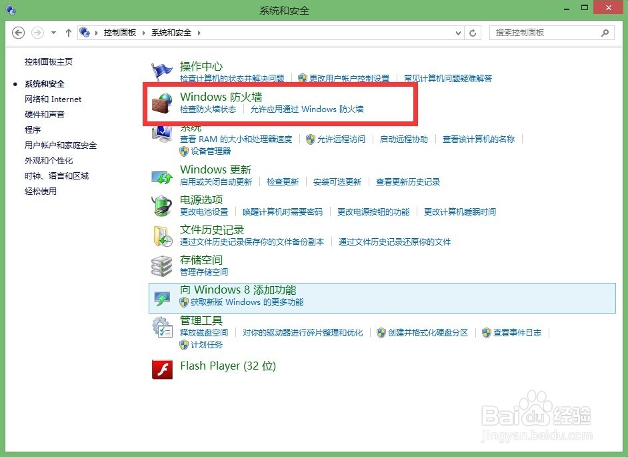Click the Action Center flag icon
This screenshot has width=628, height=457.
click(x=162, y=72)
